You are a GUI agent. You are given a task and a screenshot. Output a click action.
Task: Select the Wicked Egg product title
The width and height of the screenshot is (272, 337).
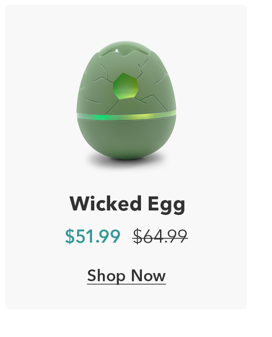click(127, 204)
